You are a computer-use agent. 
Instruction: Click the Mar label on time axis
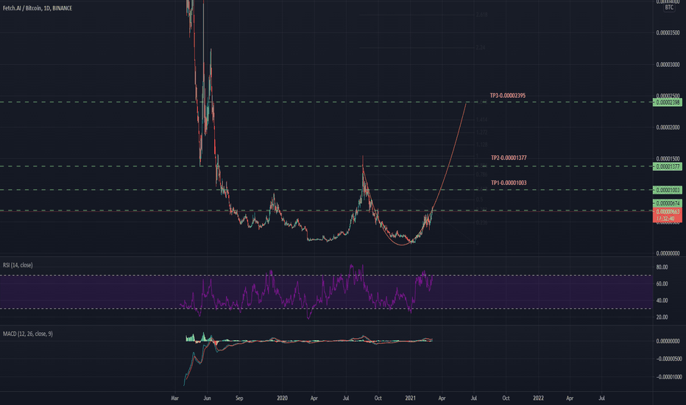click(174, 398)
